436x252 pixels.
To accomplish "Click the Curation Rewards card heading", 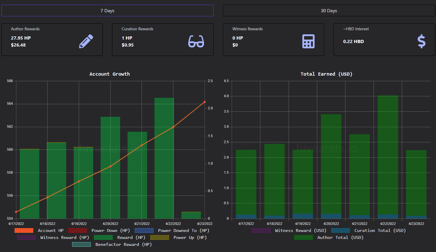I will (x=137, y=29).
